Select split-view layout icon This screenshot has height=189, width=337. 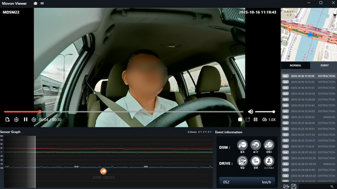[255, 120]
